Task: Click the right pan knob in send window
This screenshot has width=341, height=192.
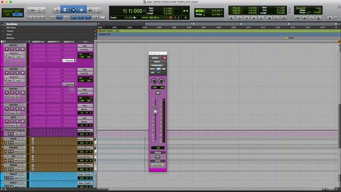Action: [161, 81]
